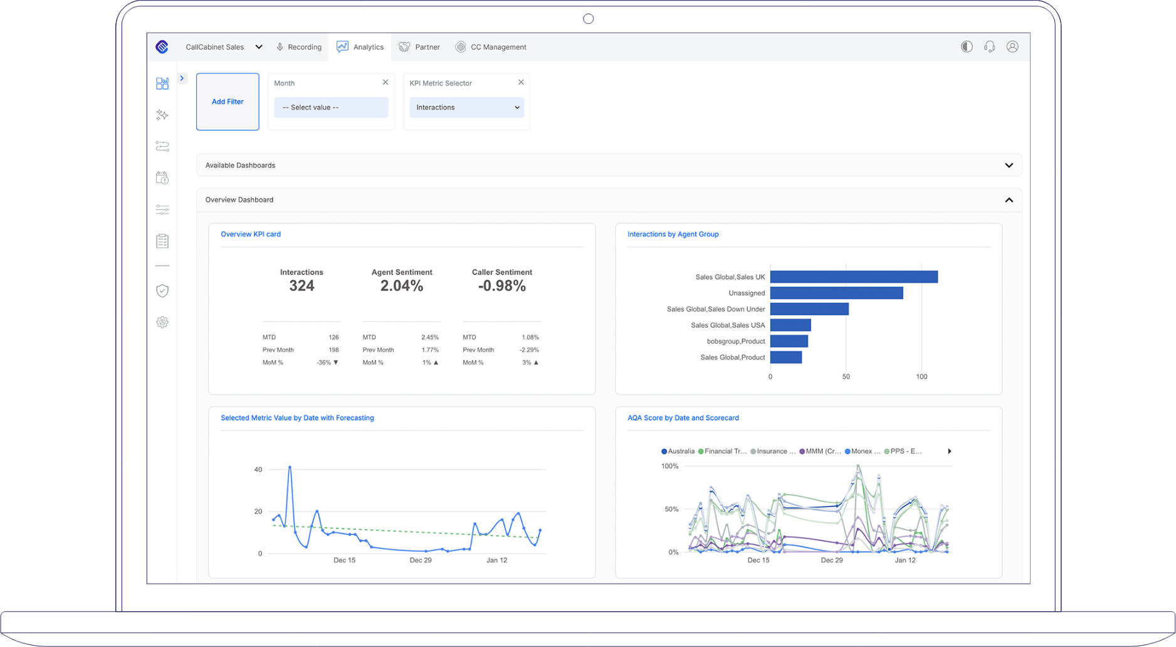This screenshot has width=1176, height=647.
Task: Open the settings gear in the sidebar
Action: pos(162,322)
